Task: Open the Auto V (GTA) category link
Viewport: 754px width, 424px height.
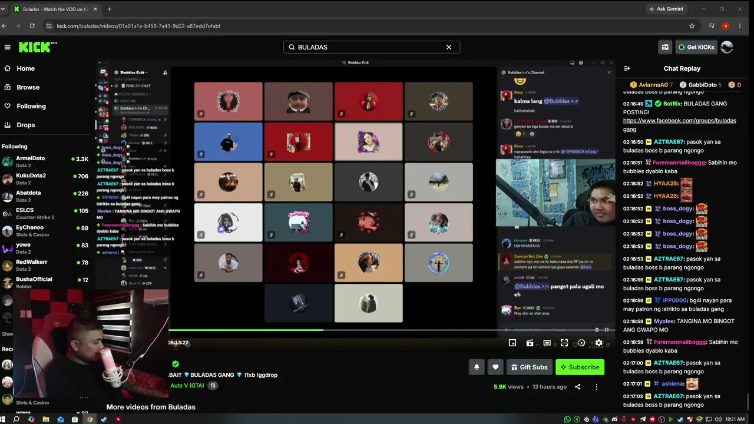Action: [187, 386]
